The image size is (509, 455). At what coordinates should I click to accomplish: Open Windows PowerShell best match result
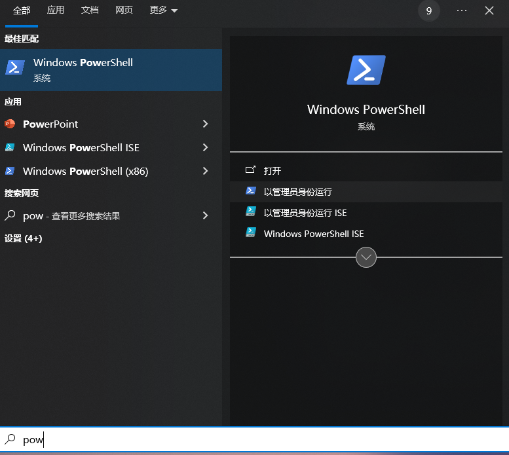pos(111,70)
